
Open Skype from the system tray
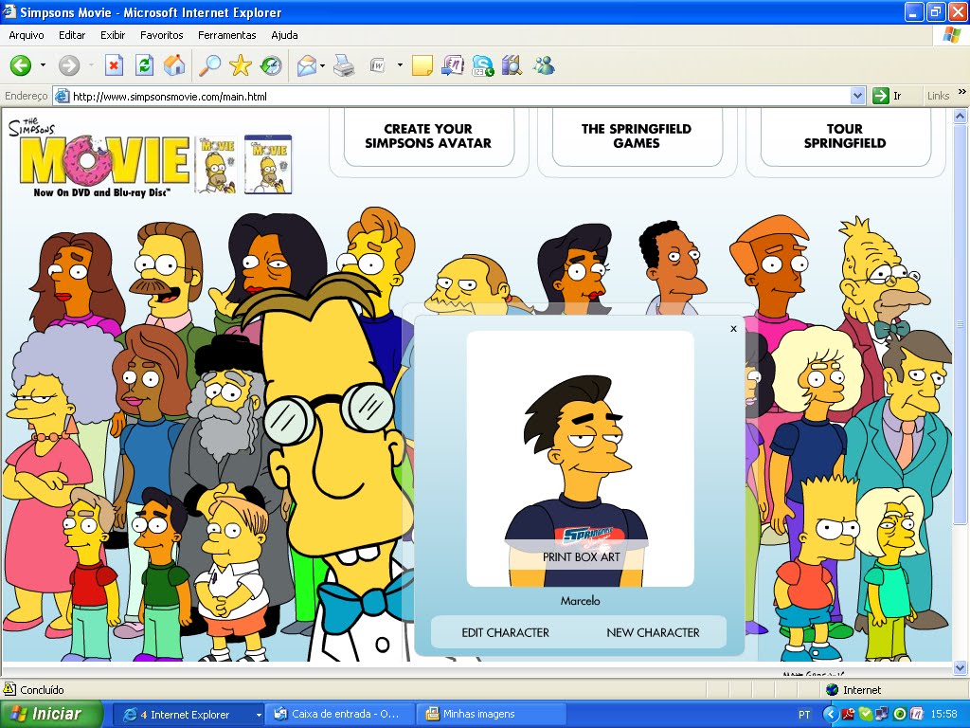pos(866,714)
